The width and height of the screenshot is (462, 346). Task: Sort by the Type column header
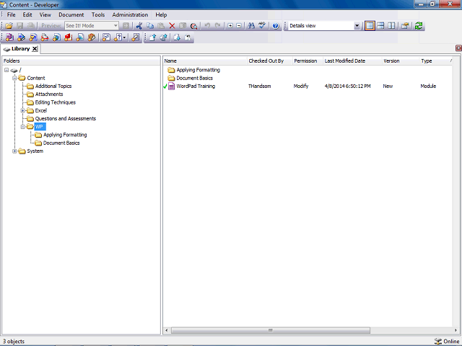tap(435, 61)
